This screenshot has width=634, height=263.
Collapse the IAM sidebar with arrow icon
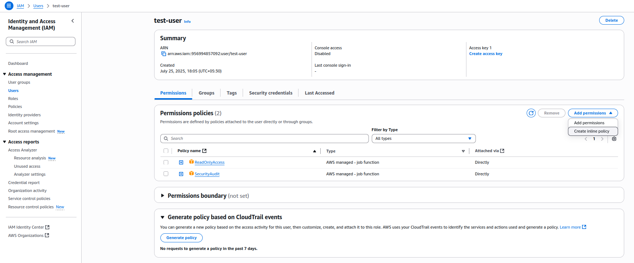(x=73, y=21)
